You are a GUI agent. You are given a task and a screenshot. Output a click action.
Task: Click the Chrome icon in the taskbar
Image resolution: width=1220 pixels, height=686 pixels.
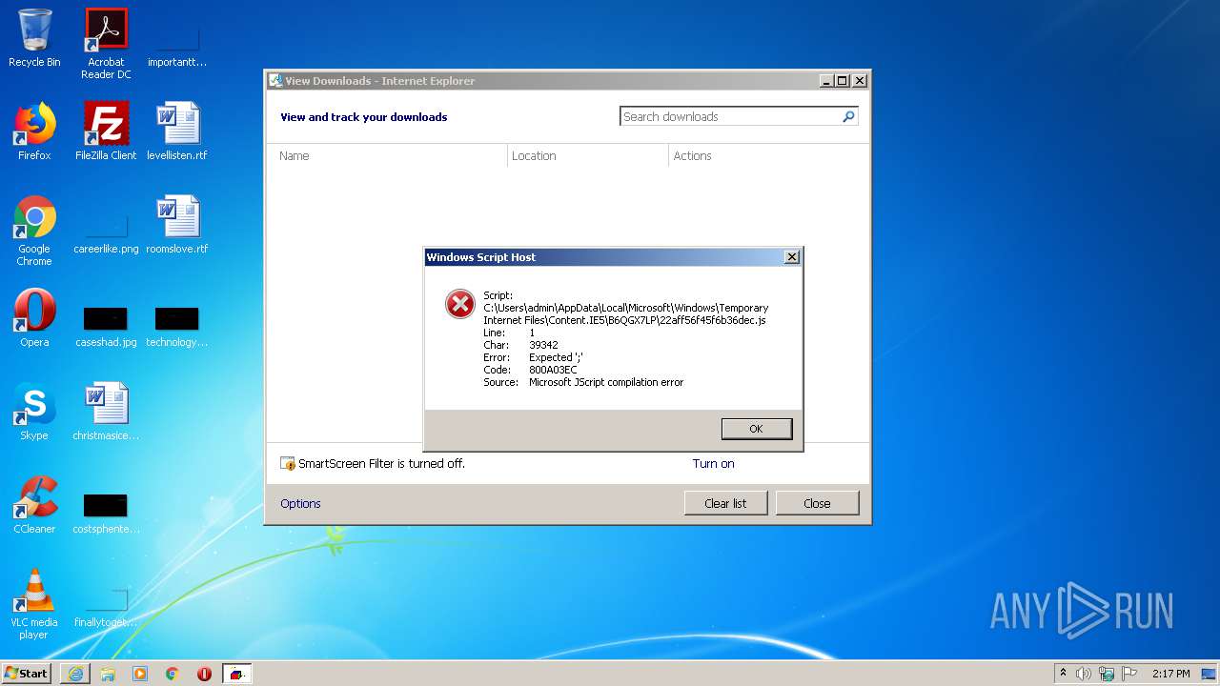(x=173, y=674)
